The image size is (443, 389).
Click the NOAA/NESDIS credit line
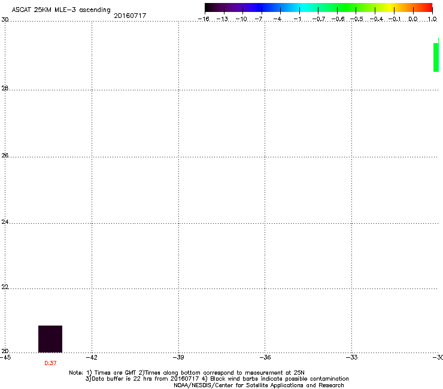pyautogui.click(x=259, y=385)
